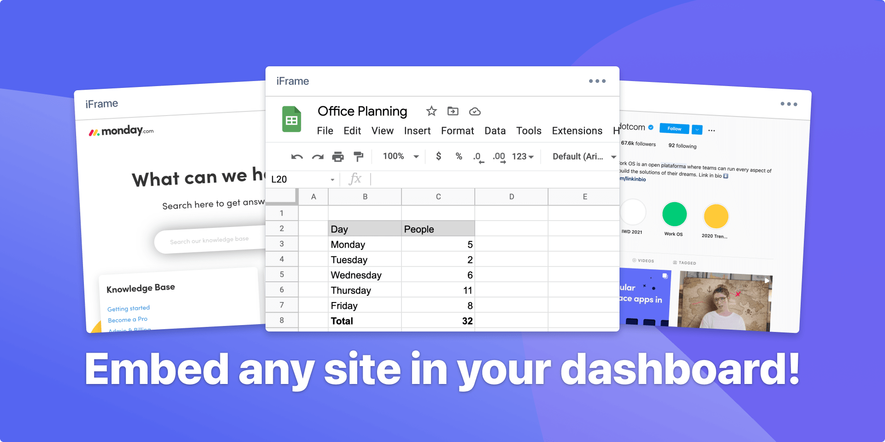Screen dimensions: 885x442
Task: Open the L20 name box dropdown arrow
Action: pyautogui.click(x=332, y=180)
